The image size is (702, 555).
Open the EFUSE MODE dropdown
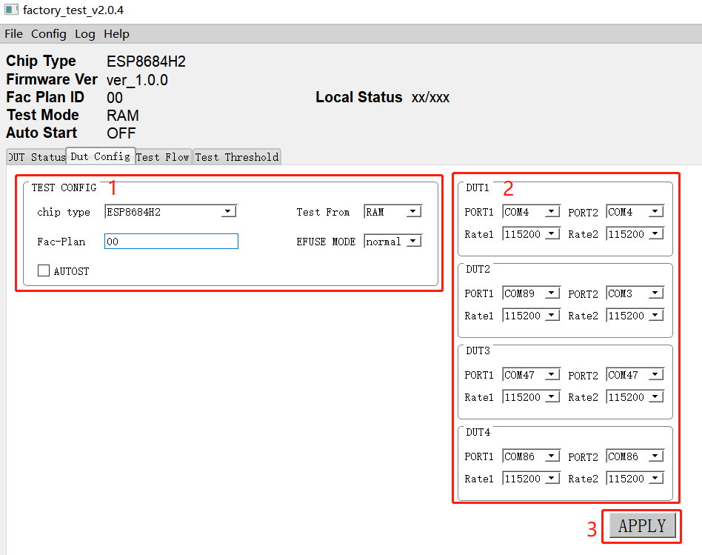pyautogui.click(x=413, y=240)
